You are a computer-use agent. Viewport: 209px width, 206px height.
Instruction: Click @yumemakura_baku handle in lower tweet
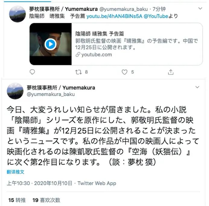coord(51,94)
